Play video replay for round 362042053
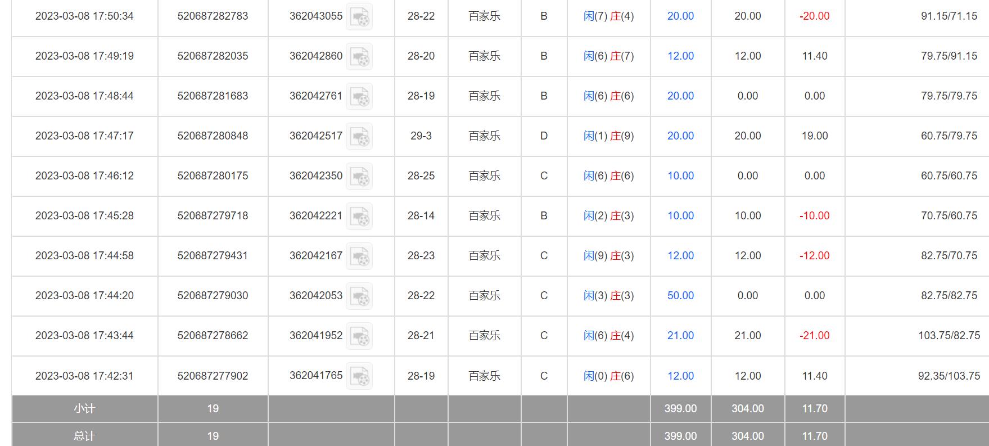 click(x=359, y=296)
